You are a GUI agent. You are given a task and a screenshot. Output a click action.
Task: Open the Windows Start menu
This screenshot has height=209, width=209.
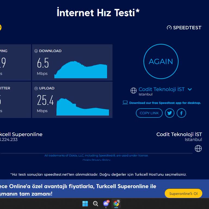coord(85,204)
